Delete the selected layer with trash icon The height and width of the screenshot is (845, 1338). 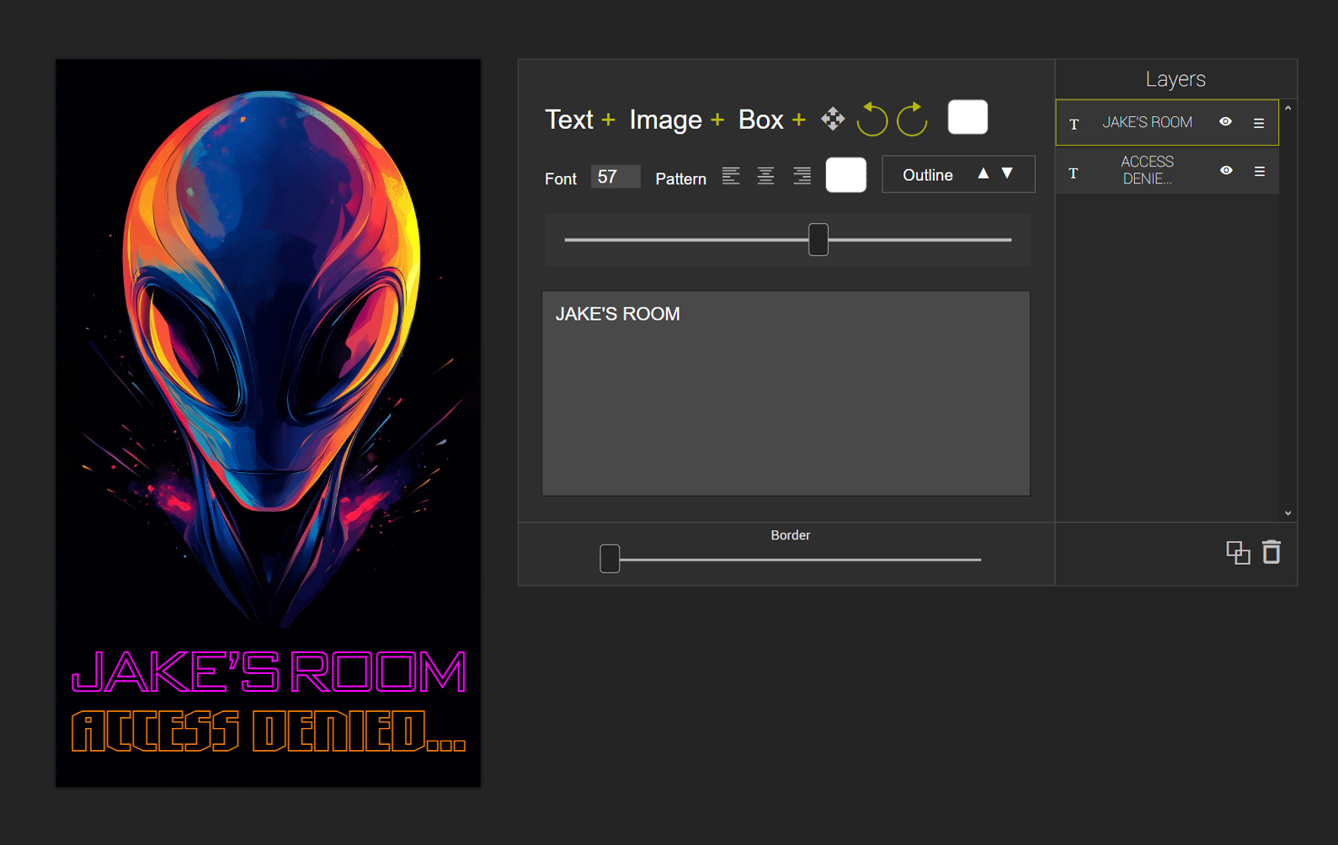click(x=1271, y=552)
